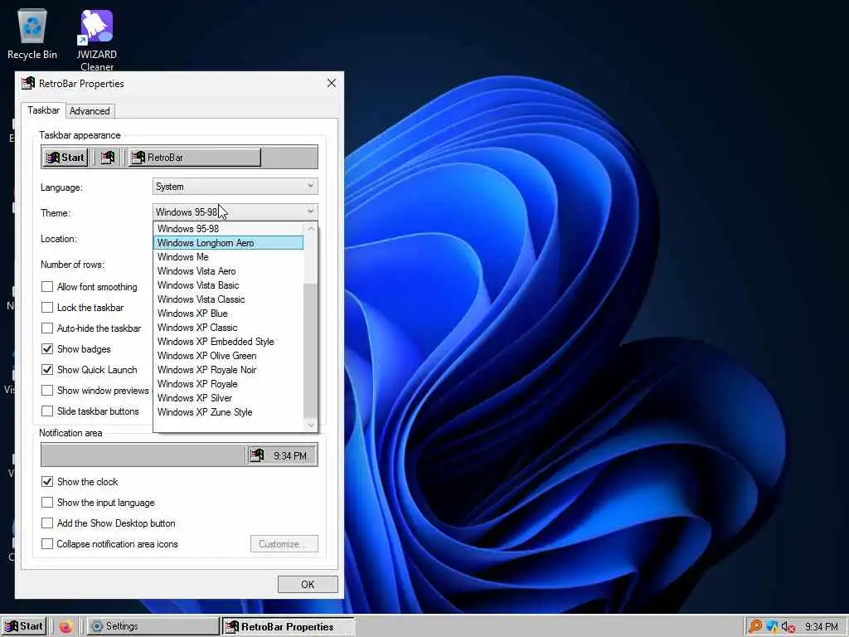Pick Windows Vista Aero theme

pos(229,271)
